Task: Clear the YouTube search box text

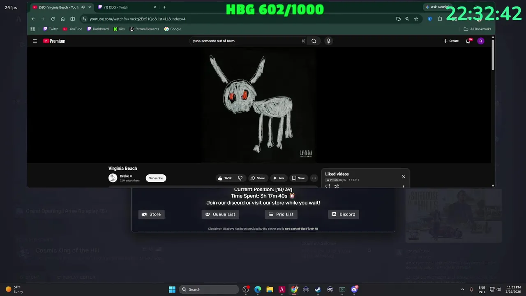Action: coord(303,41)
